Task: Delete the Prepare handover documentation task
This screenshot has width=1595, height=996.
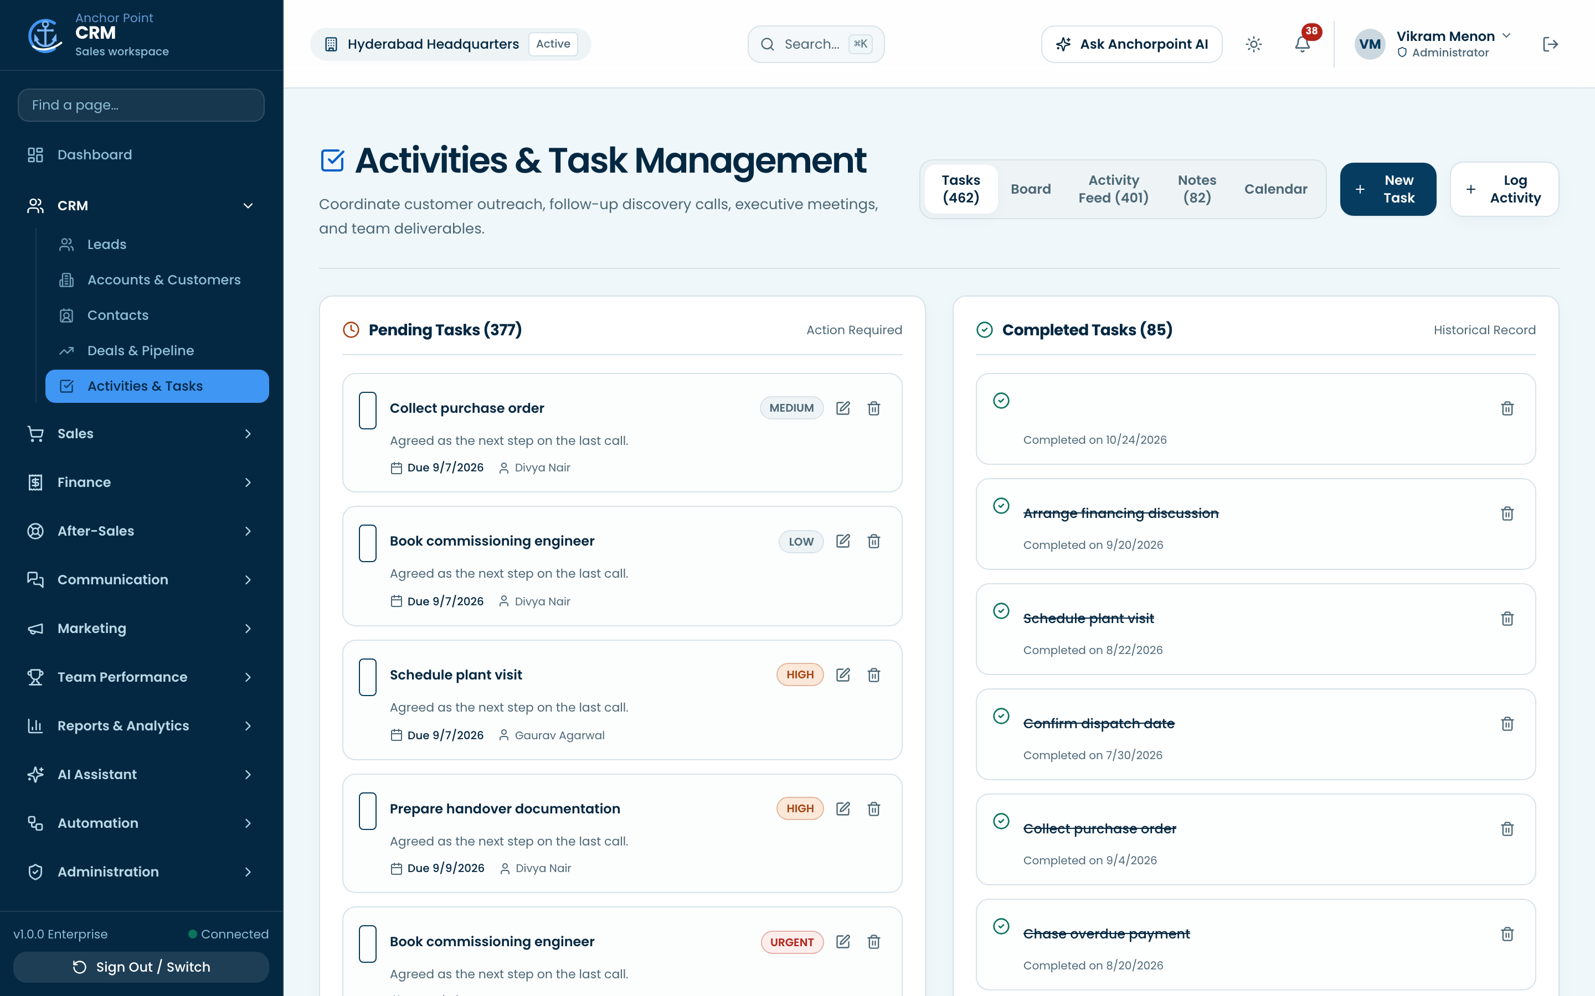Action: coord(874,808)
